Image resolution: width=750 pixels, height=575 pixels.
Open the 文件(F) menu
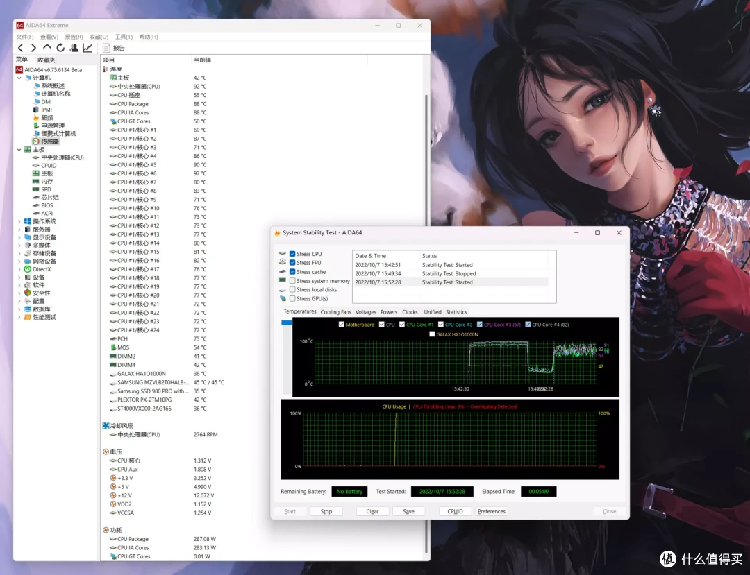pyautogui.click(x=25, y=37)
